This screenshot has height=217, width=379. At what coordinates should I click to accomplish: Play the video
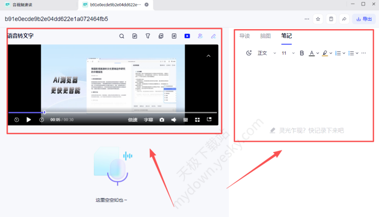tap(29, 120)
